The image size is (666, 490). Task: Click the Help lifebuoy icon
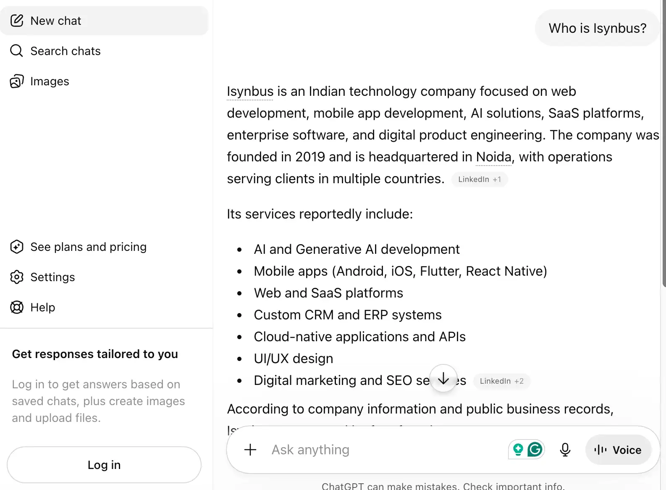click(x=17, y=307)
